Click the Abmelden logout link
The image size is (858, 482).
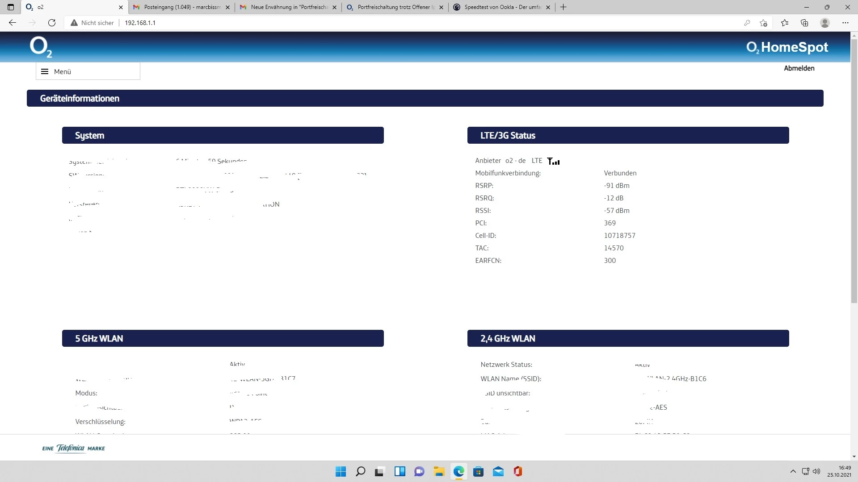coord(799,68)
